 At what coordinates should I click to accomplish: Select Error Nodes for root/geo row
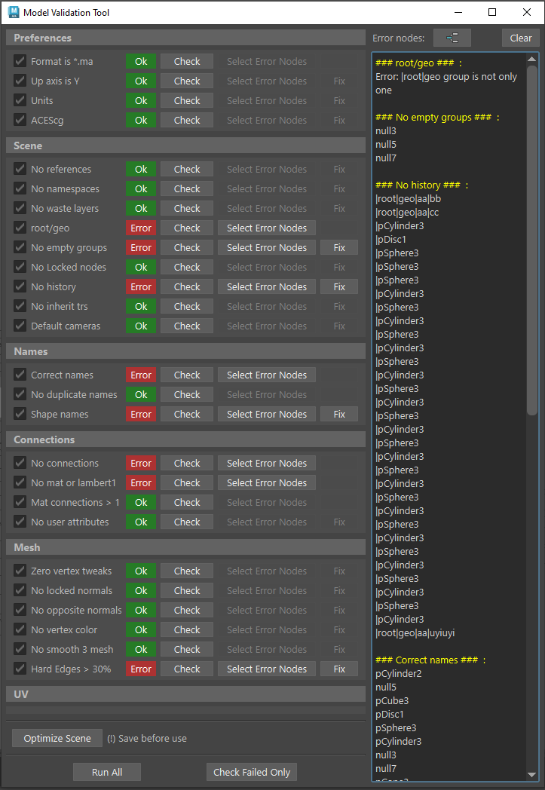click(267, 228)
